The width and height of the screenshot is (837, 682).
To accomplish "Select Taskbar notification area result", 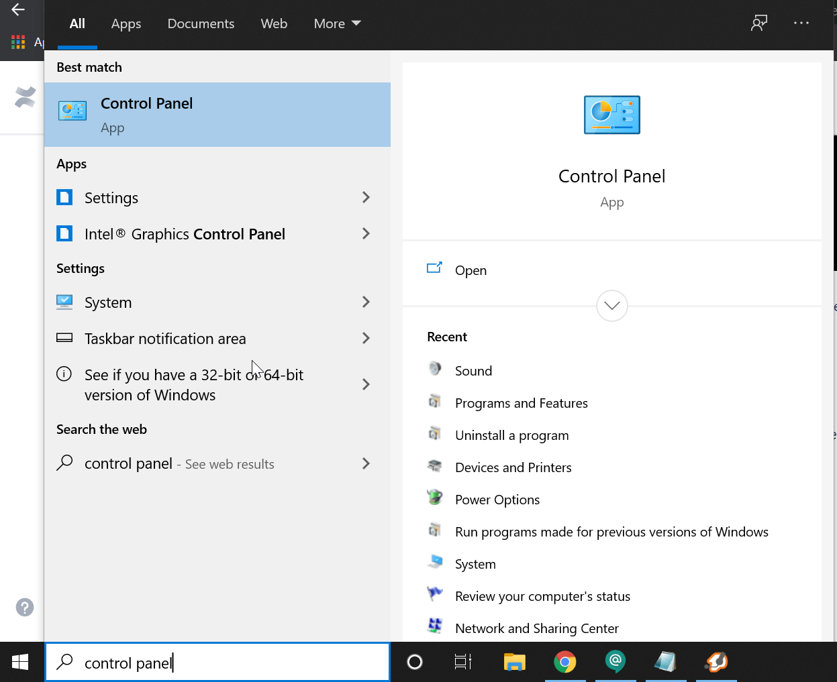I will point(217,339).
